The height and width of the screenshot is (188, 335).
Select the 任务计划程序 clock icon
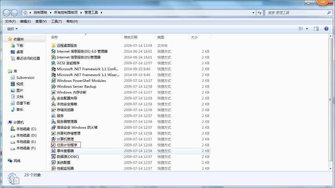point(54,145)
